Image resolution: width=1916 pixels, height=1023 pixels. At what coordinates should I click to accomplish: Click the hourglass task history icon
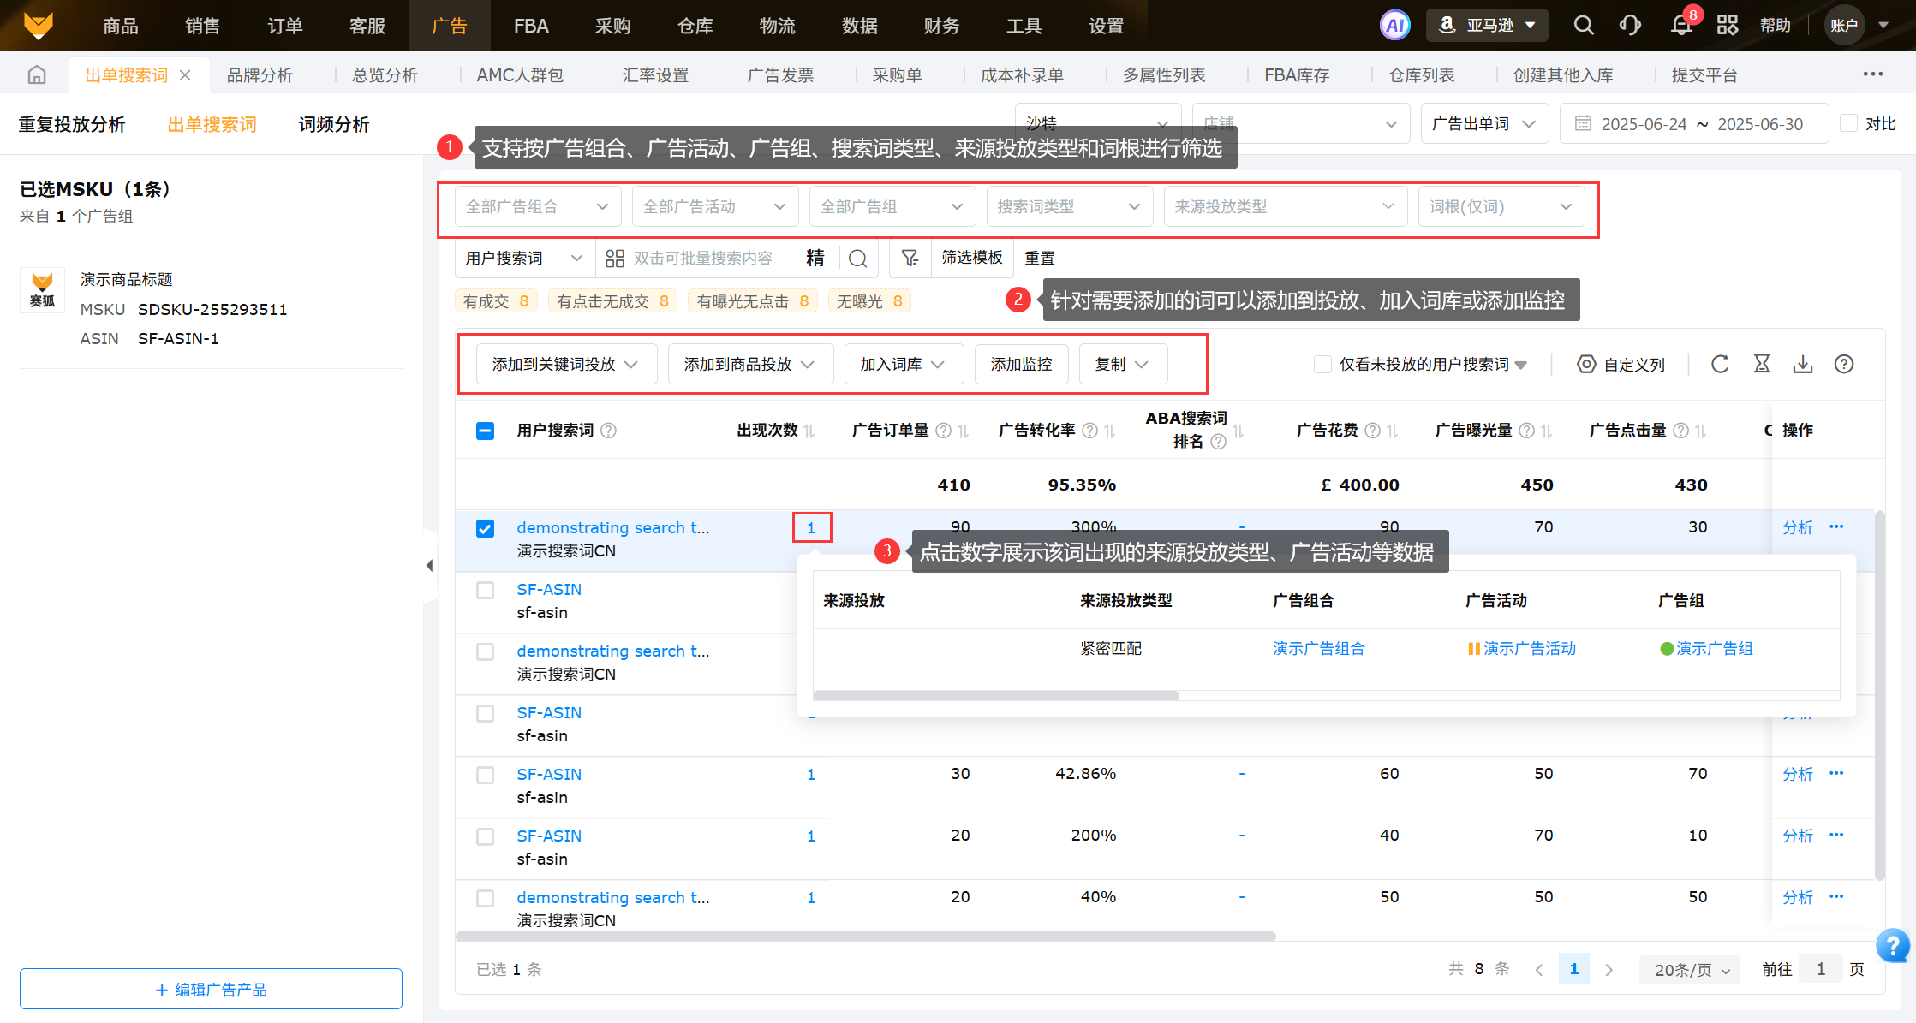point(1762,365)
